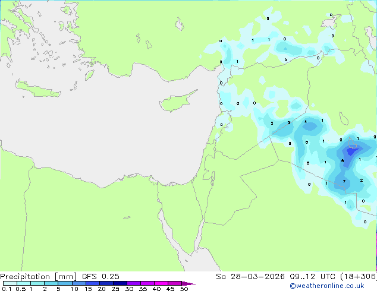This screenshot has height=291, width=377.
Task: Pick the 25–30 mm navy legend swatch
Action: [120, 283]
